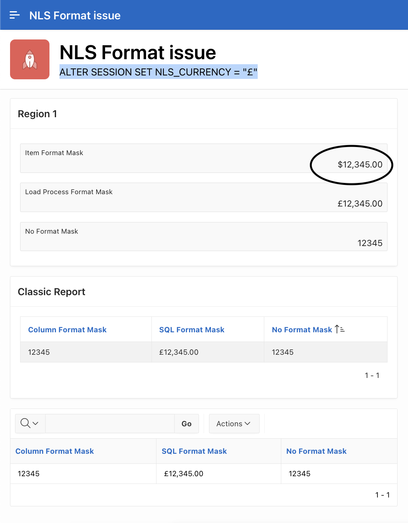The image size is (408, 523).
Task: Open the search column selector magnifier
Action: [x=30, y=424]
